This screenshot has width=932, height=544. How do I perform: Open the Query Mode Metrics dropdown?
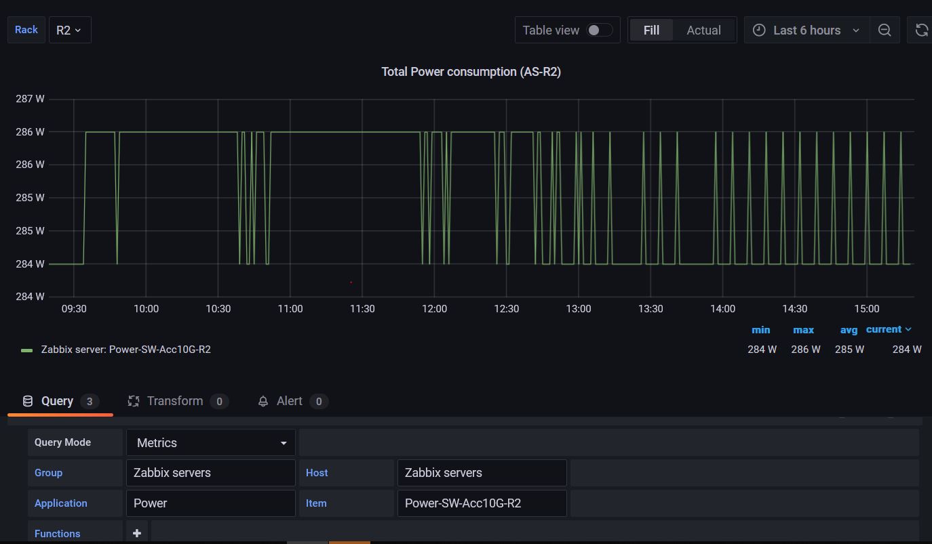point(210,442)
